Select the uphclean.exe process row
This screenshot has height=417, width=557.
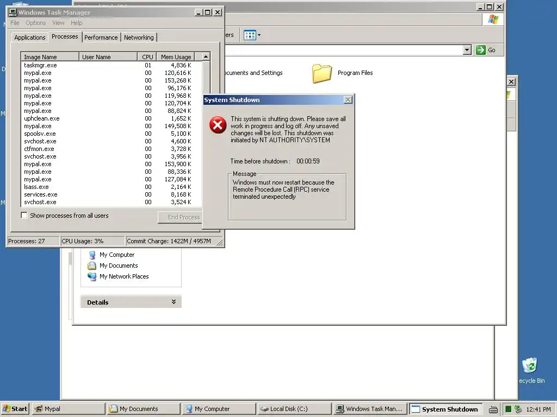(111, 118)
